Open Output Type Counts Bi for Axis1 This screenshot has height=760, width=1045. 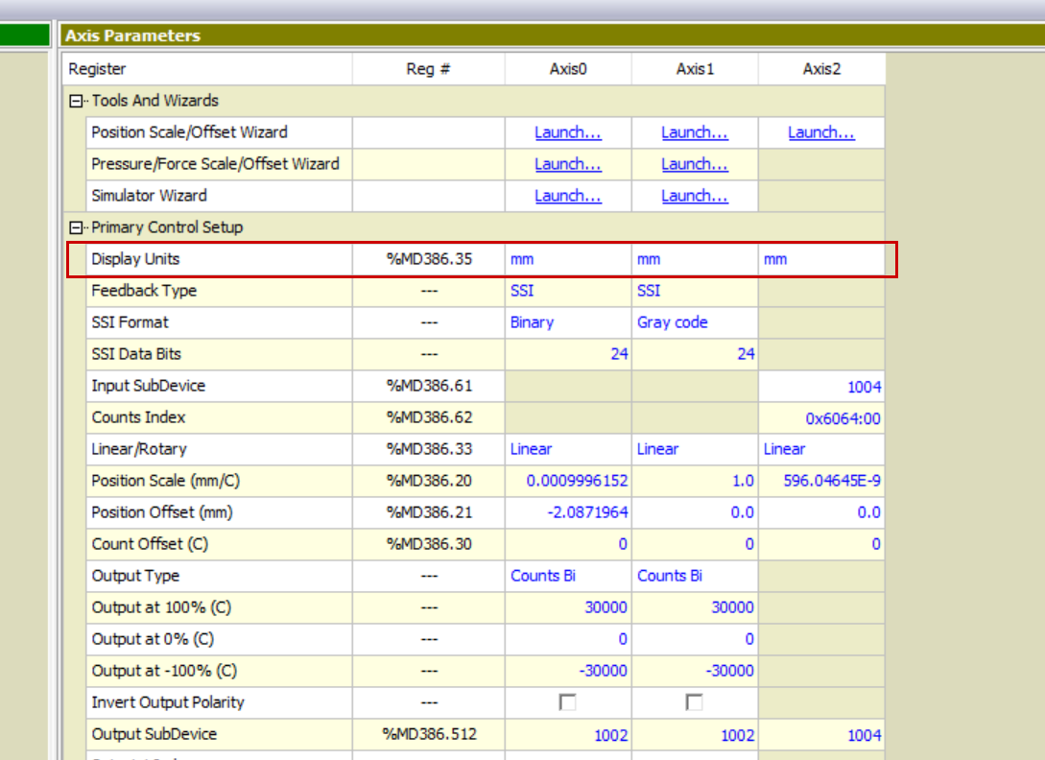point(695,576)
